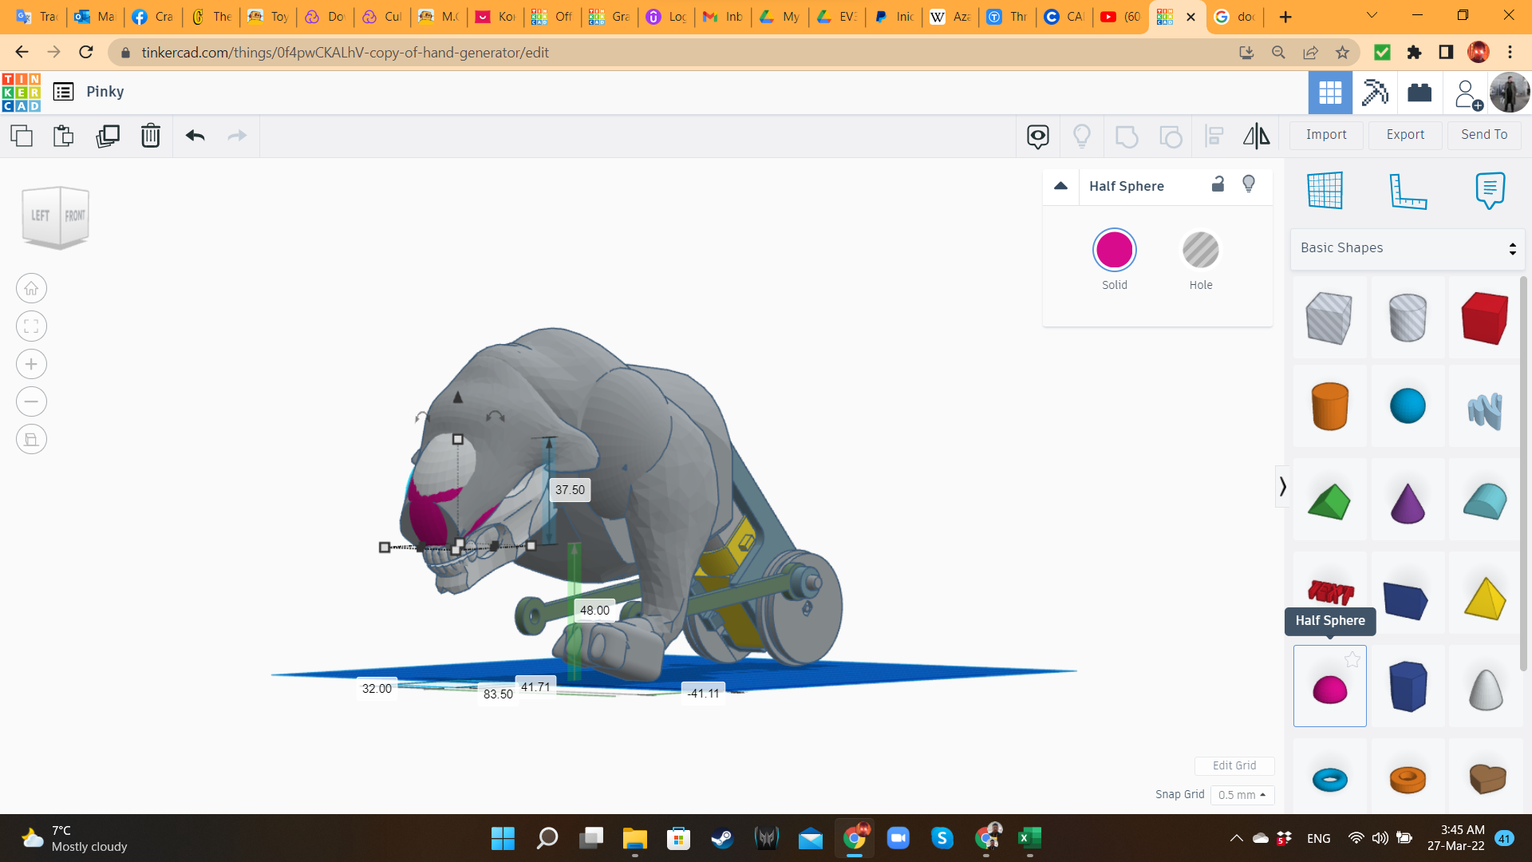Open the Workplane tool
Image resolution: width=1532 pixels, height=862 pixels.
[1325, 191]
